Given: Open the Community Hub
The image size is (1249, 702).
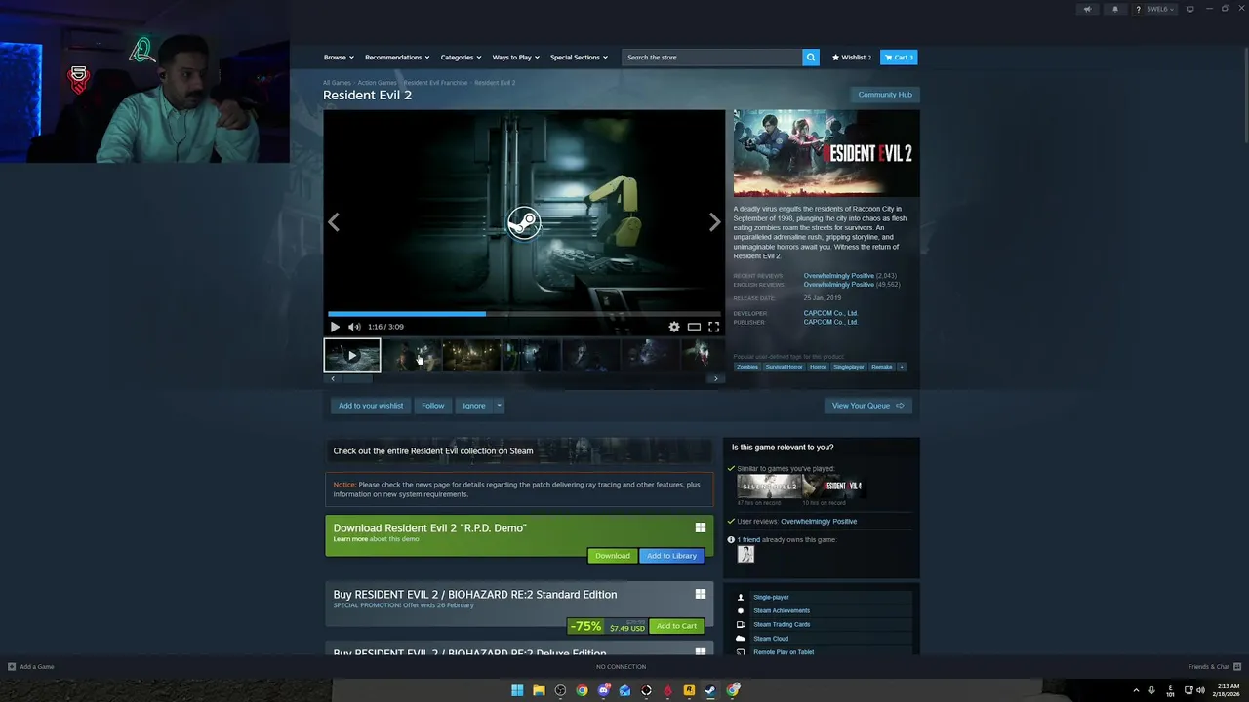Looking at the screenshot, I should (x=885, y=95).
